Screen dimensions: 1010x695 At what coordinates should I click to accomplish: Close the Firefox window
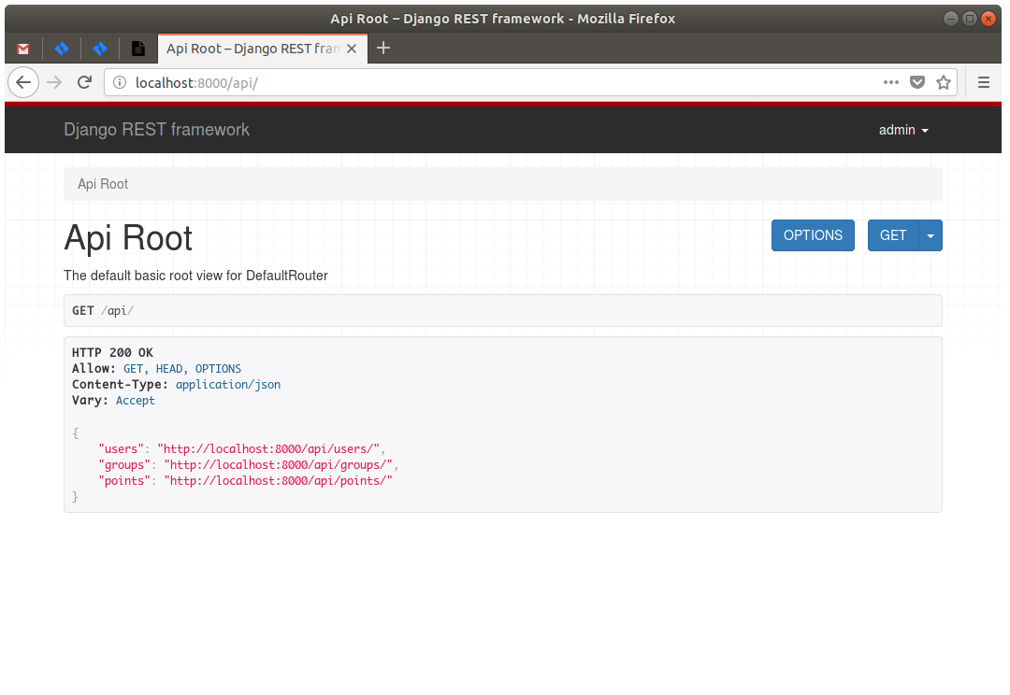point(988,19)
